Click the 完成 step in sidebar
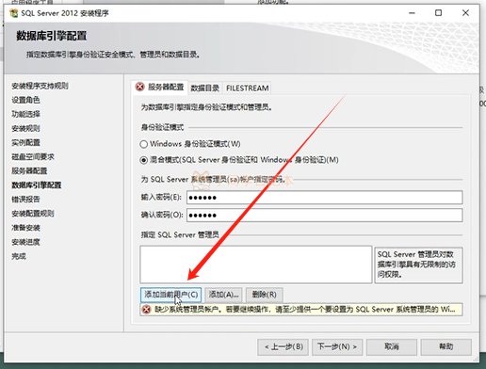The height and width of the screenshot is (369, 486). tap(19, 256)
